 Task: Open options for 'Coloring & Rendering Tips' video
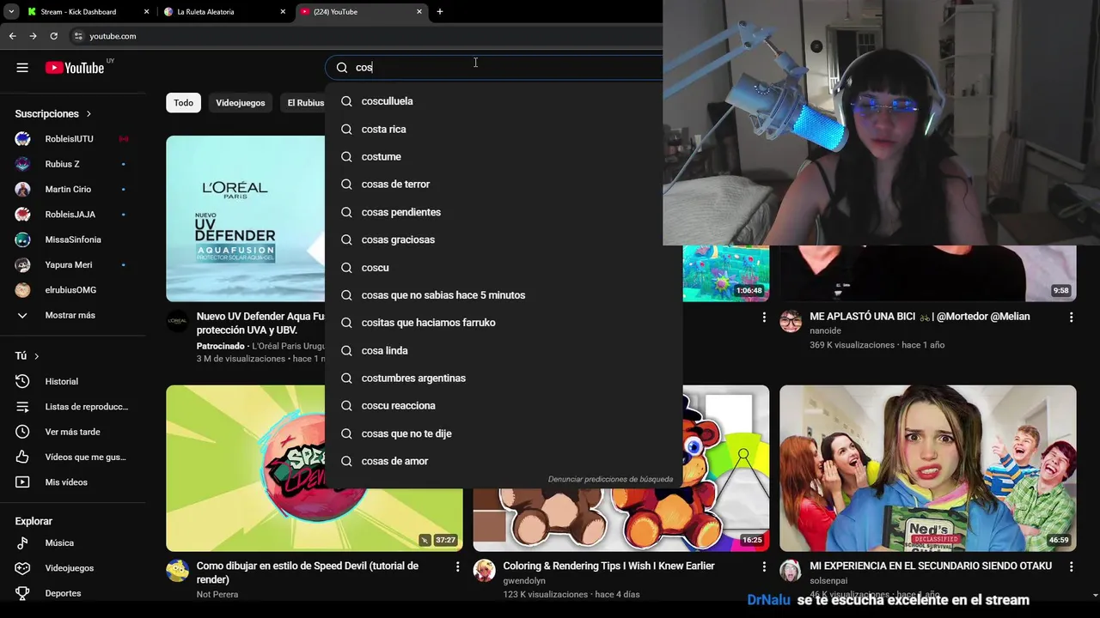(x=764, y=567)
